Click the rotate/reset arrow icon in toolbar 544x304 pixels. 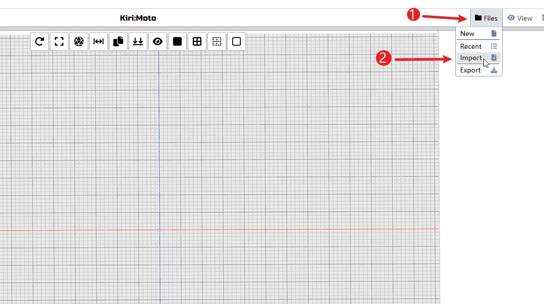pos(40,41)
